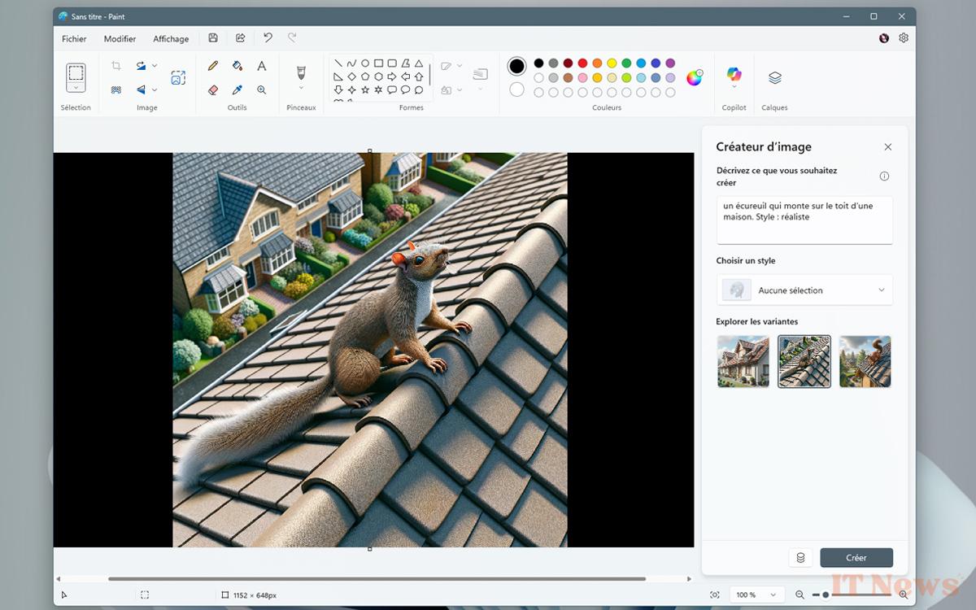
Task: Click the fit-to-window icon in status bar
Action: [715, 595]
